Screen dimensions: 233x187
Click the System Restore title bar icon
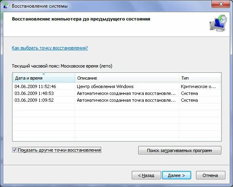[6, 6]
